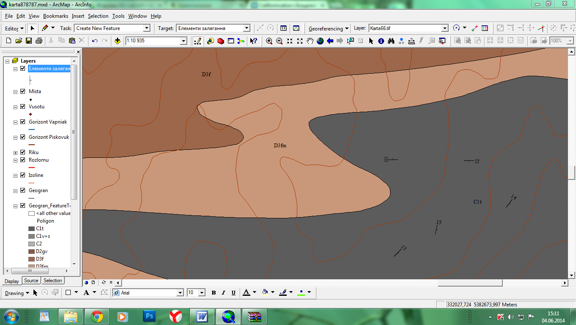
Task: Click the Add Data button
Action: (117, 41)
